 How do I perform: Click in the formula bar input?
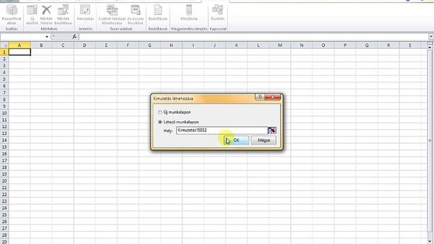[253, 37]
